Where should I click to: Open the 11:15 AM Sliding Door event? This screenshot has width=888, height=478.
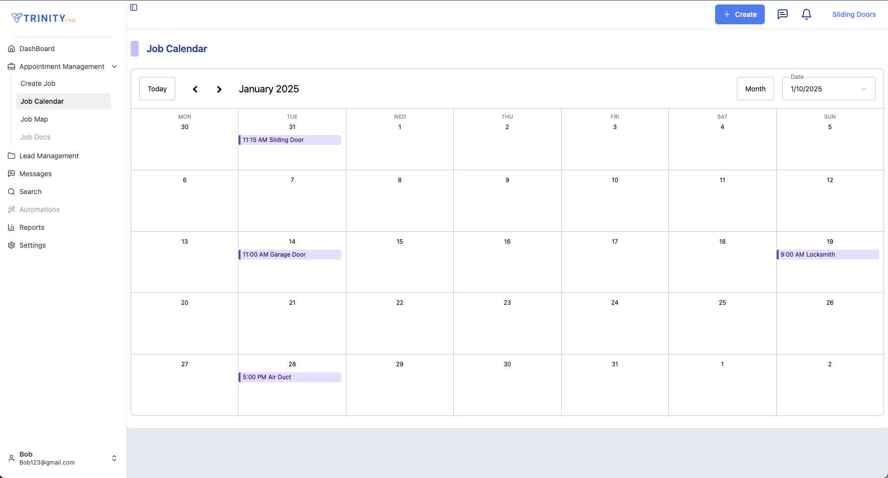tap(290, 140)
